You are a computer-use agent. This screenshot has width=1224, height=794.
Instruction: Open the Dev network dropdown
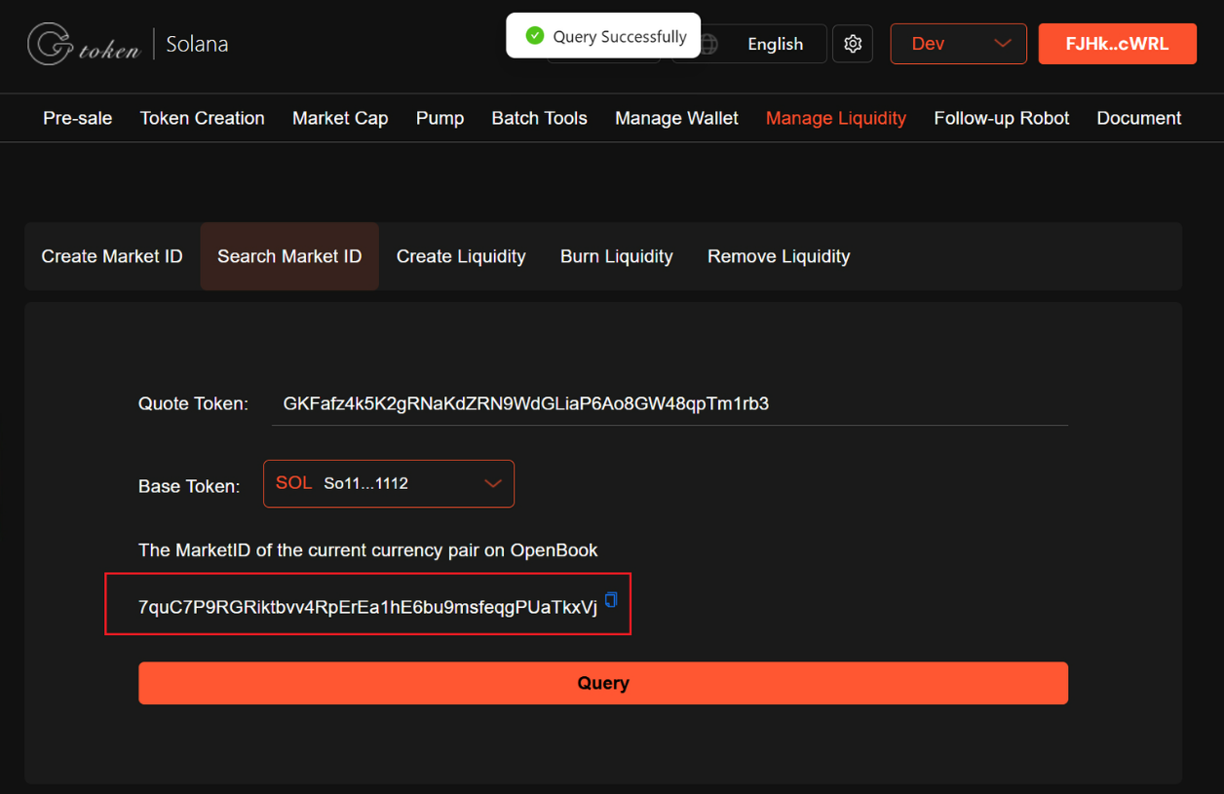[958, 44]
